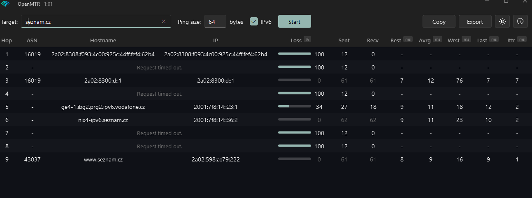Click the hop 9 loss bar
The image size is (532, 198).
pyautogui.click(x=295, y=159)
